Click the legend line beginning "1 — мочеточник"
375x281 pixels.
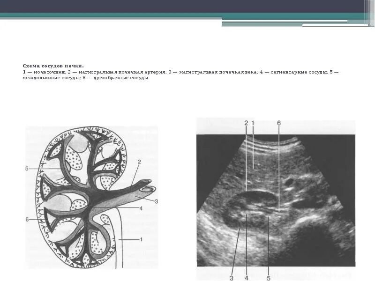180,72
